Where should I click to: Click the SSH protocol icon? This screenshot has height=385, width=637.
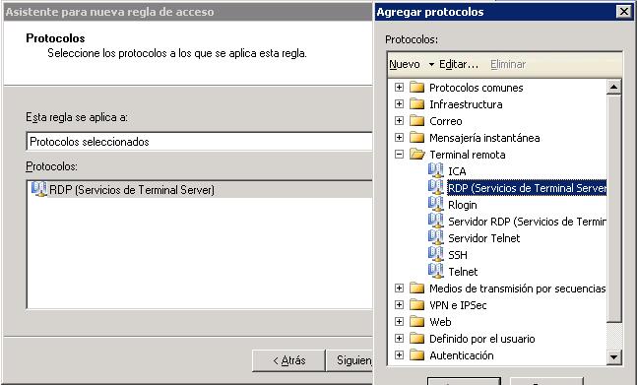click(x=435, y=255)
